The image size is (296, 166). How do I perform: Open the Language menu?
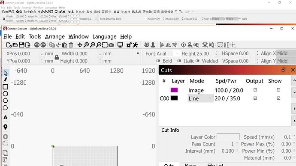pyautogui.click(x=104, y=36)
